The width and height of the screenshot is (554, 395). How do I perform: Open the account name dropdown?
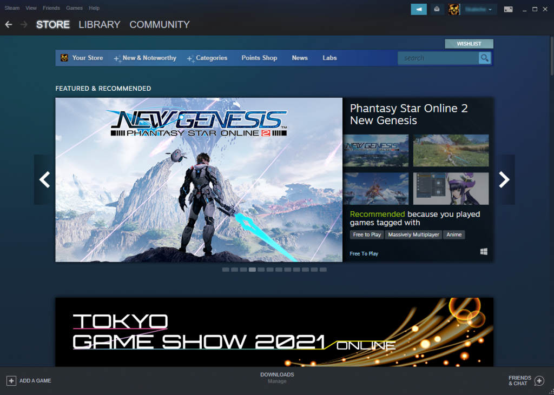point(479,10)
